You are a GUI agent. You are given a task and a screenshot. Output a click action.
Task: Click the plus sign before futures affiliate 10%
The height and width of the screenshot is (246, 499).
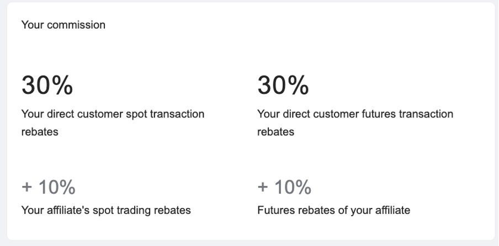[263, 187]
